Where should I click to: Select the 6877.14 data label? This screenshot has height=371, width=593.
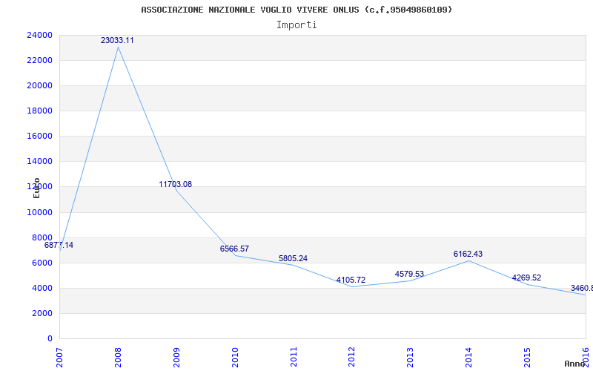pos(59,245)
